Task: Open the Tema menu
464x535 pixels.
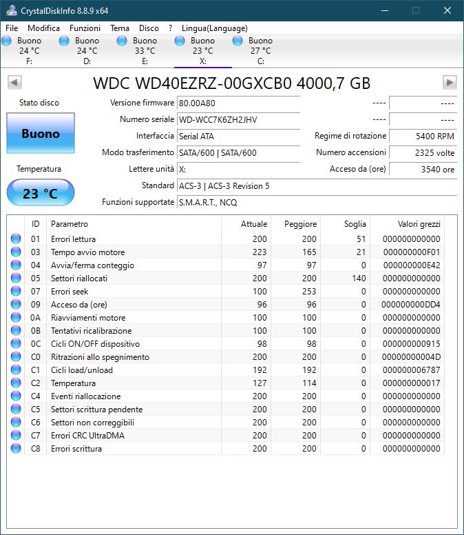Action: coord(120,28)
